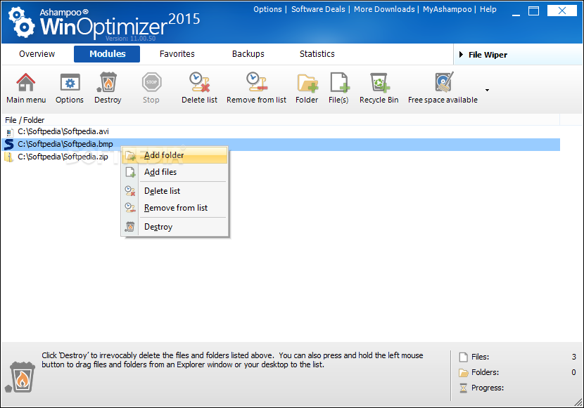Screen dimensions: 584x408
Task: Click the Stop sign toolbar icon
Action: click(x=151, y=82)
